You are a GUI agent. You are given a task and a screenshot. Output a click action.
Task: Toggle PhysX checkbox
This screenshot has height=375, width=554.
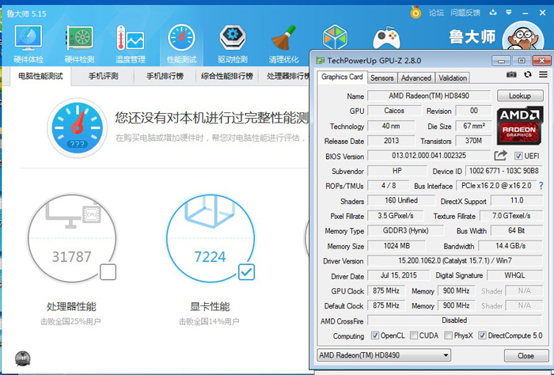click(448, 335)
